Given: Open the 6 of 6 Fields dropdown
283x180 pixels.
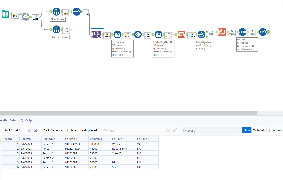Looking at the screenshot, I should (14, 130).
